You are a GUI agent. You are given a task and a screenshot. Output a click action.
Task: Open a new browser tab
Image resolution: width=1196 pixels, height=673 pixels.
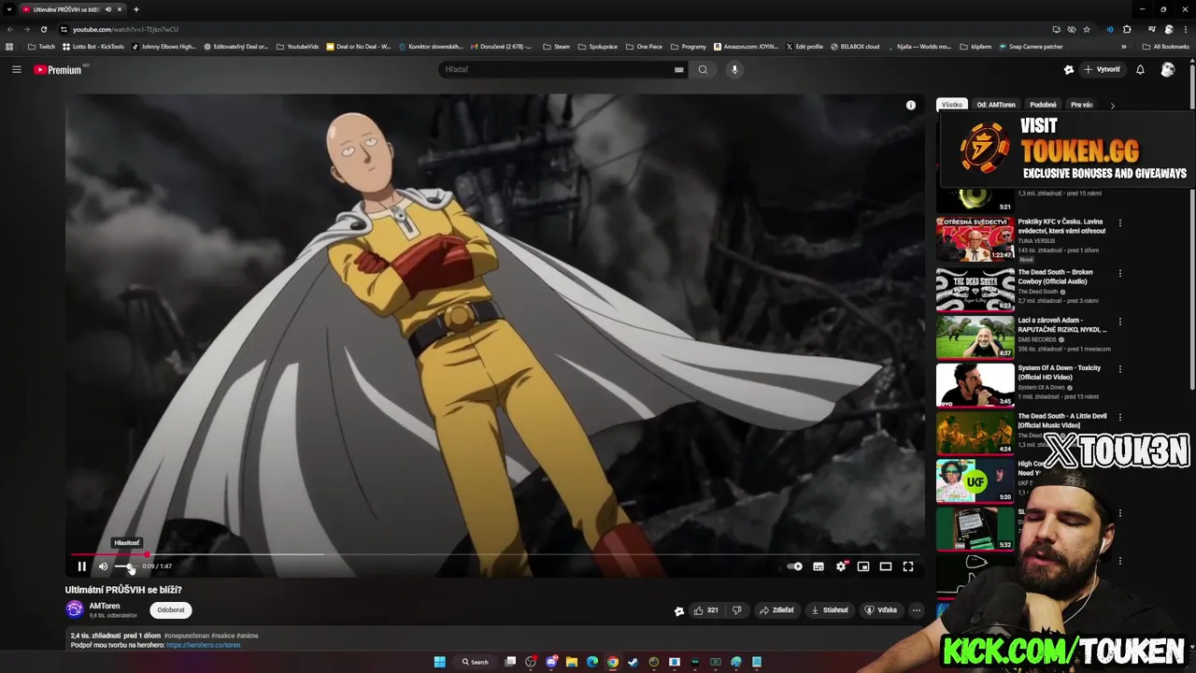click(136, 9)
